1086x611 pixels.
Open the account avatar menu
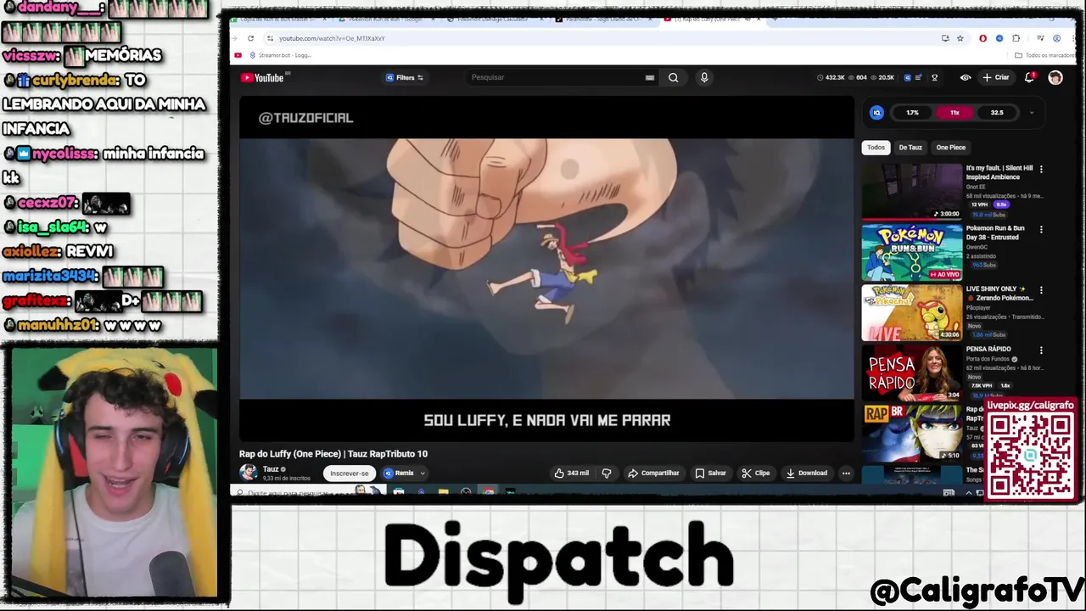tap(1055, 77)
